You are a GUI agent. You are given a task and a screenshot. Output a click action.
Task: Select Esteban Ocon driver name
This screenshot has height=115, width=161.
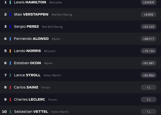(x=27, y=63)
